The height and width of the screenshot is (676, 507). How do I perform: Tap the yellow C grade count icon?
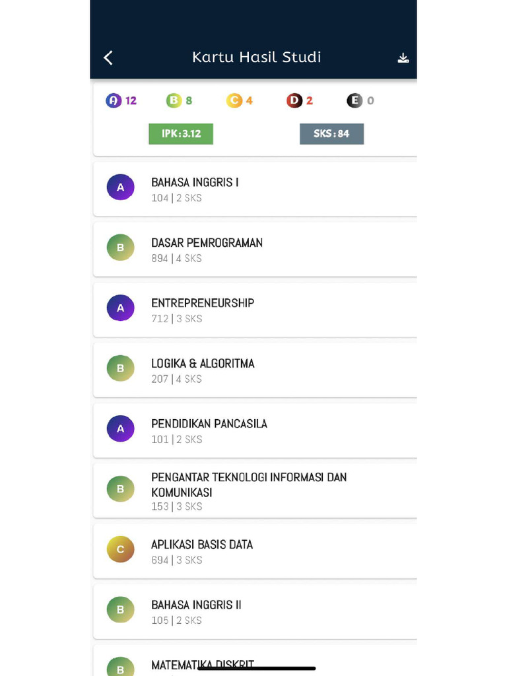tap(234, 100)
